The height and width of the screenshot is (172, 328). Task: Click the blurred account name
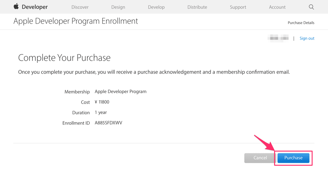click(x=278, y=38)
